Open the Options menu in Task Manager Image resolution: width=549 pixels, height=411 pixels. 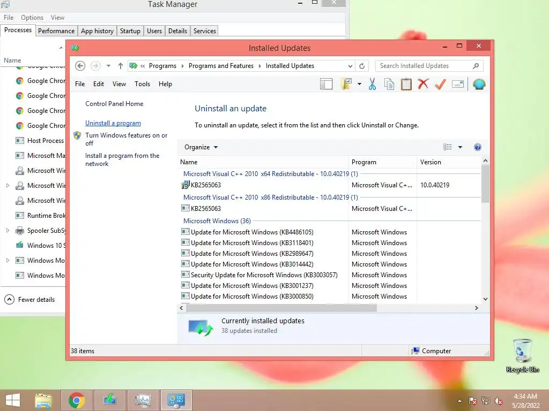(32, 18)
